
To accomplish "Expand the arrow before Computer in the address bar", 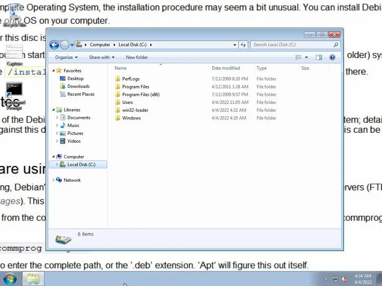I will click(86, 45).
